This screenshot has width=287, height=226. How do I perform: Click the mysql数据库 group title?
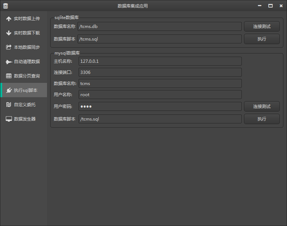[x=67, y=53]
